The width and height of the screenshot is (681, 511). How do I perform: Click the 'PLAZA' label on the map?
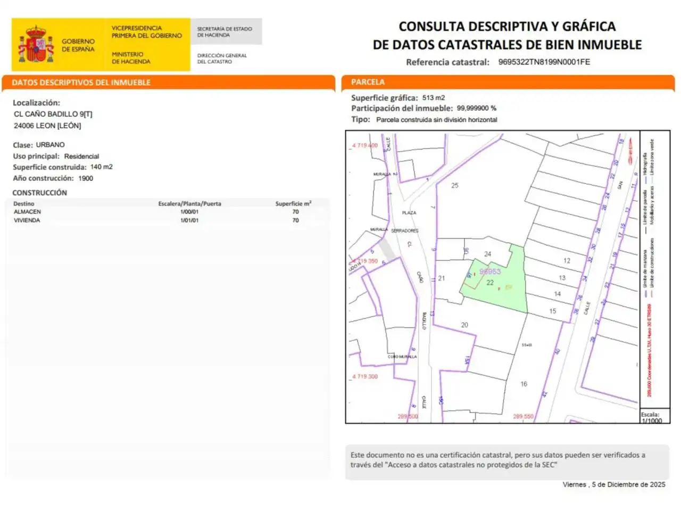tap(409, 213)
